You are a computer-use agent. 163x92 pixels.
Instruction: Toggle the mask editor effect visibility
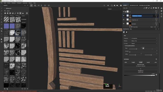tap(130, 27)
